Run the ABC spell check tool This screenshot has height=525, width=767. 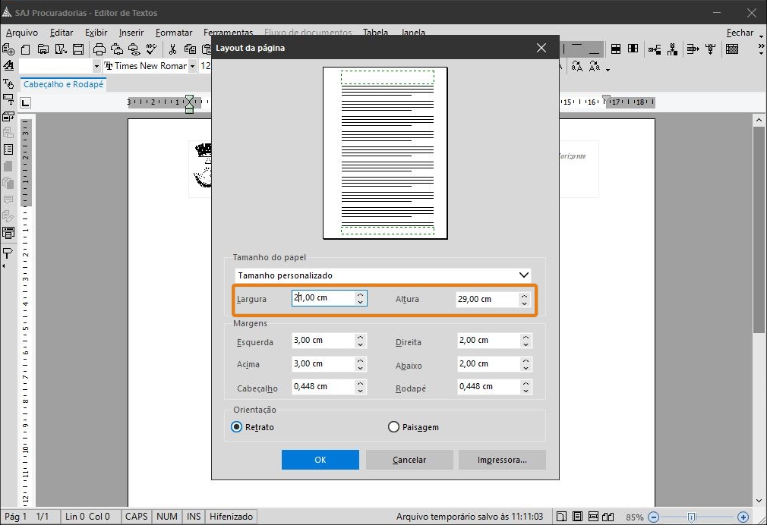(x=151, y=49)
